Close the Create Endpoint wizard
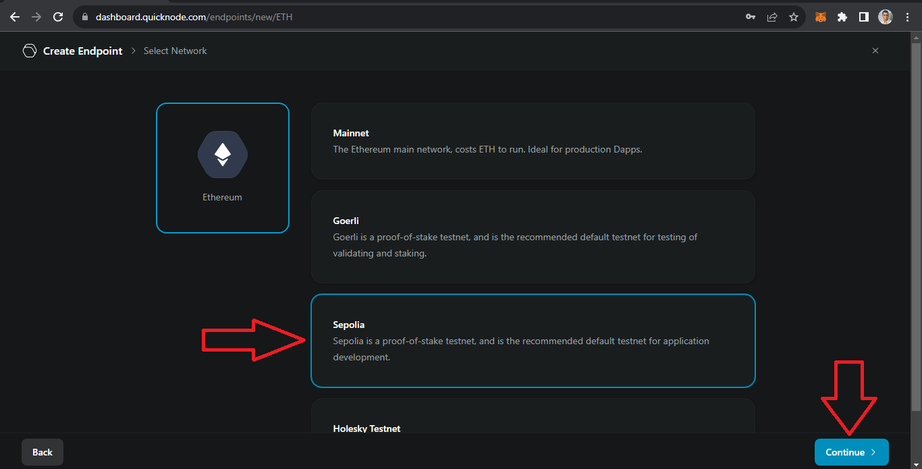 875,51
